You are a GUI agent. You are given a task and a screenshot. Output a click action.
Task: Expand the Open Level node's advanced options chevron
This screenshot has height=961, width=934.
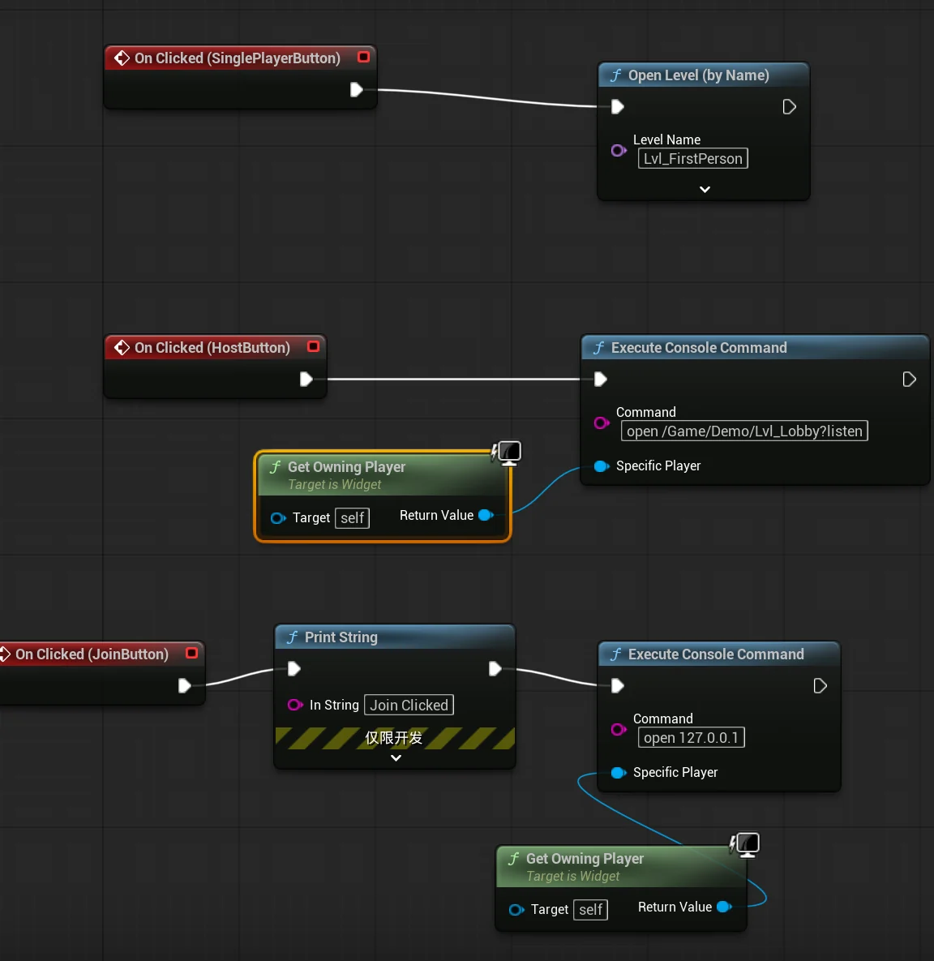click(705, 190)
